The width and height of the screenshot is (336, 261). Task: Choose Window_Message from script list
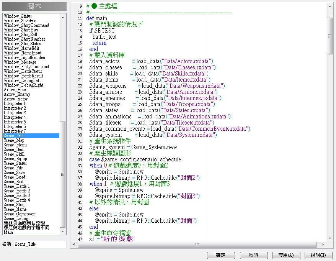[x=20, y=62]
